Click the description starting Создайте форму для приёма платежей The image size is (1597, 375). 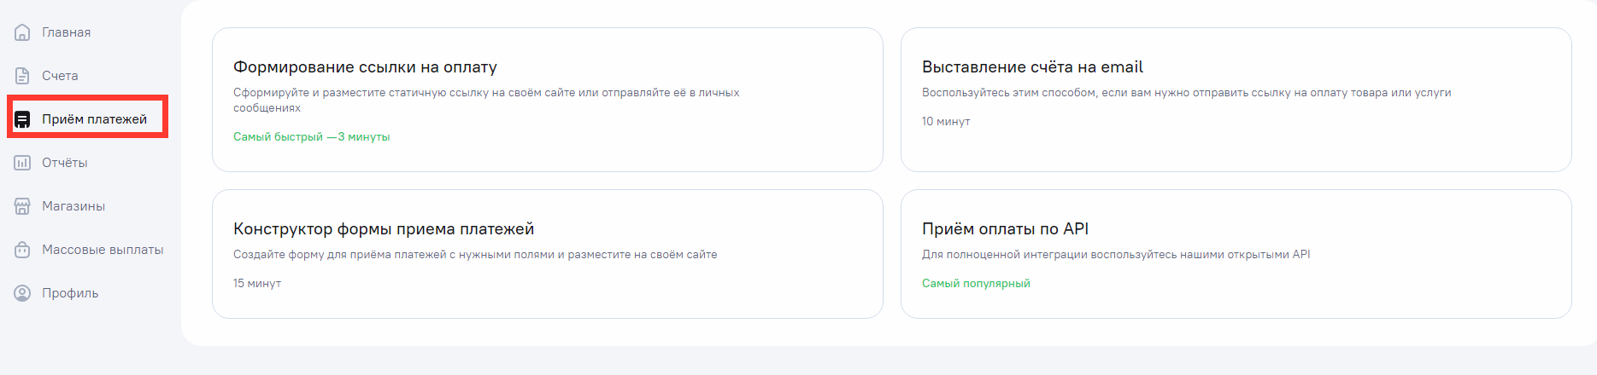click(x=475, y=255)
